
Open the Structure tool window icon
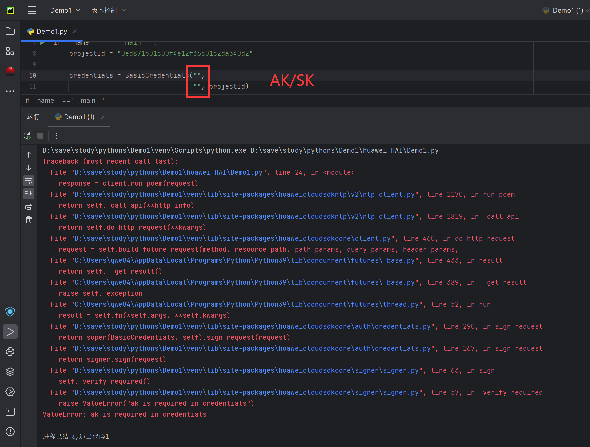10,51
